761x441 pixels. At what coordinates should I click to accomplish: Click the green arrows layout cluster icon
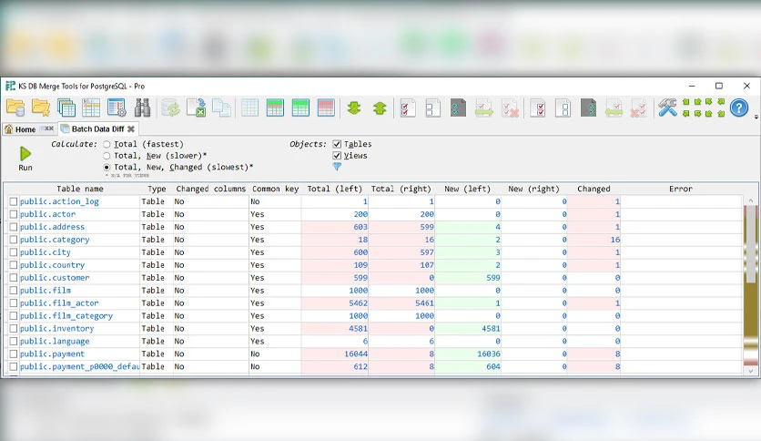point(704,108)
